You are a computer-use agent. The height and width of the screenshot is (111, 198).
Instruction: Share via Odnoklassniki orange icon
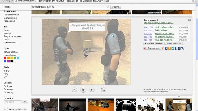170,48
